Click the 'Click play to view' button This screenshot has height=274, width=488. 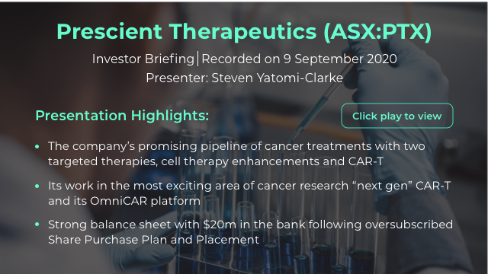coord(396,116)
